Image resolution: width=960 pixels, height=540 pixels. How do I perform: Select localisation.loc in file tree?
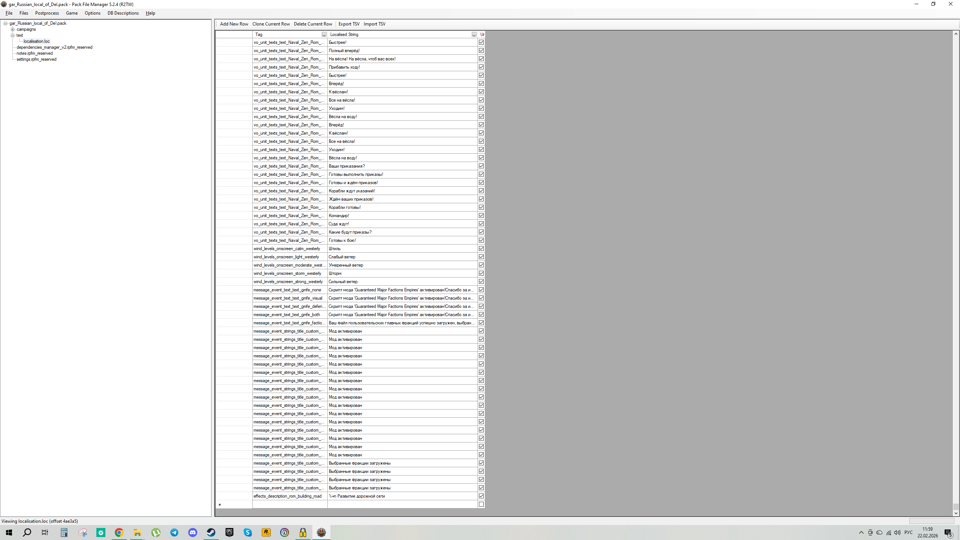37,41
